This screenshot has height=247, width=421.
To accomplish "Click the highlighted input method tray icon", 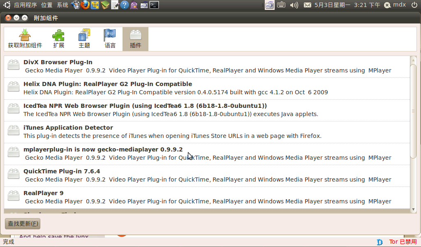I will [270, 5].
